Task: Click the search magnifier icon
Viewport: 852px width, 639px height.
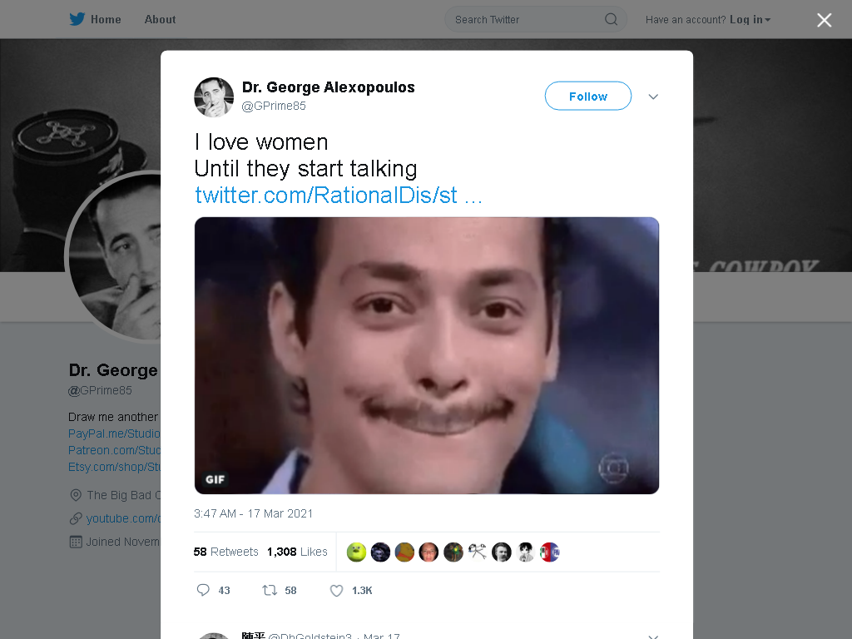Action: coord(611,20)
